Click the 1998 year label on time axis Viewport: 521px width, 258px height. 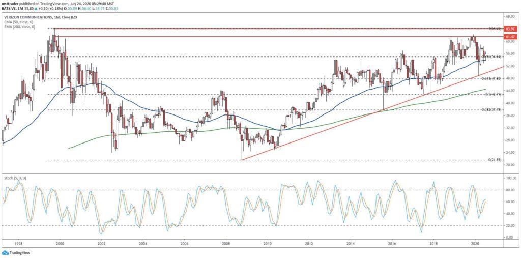pos(18,243)
